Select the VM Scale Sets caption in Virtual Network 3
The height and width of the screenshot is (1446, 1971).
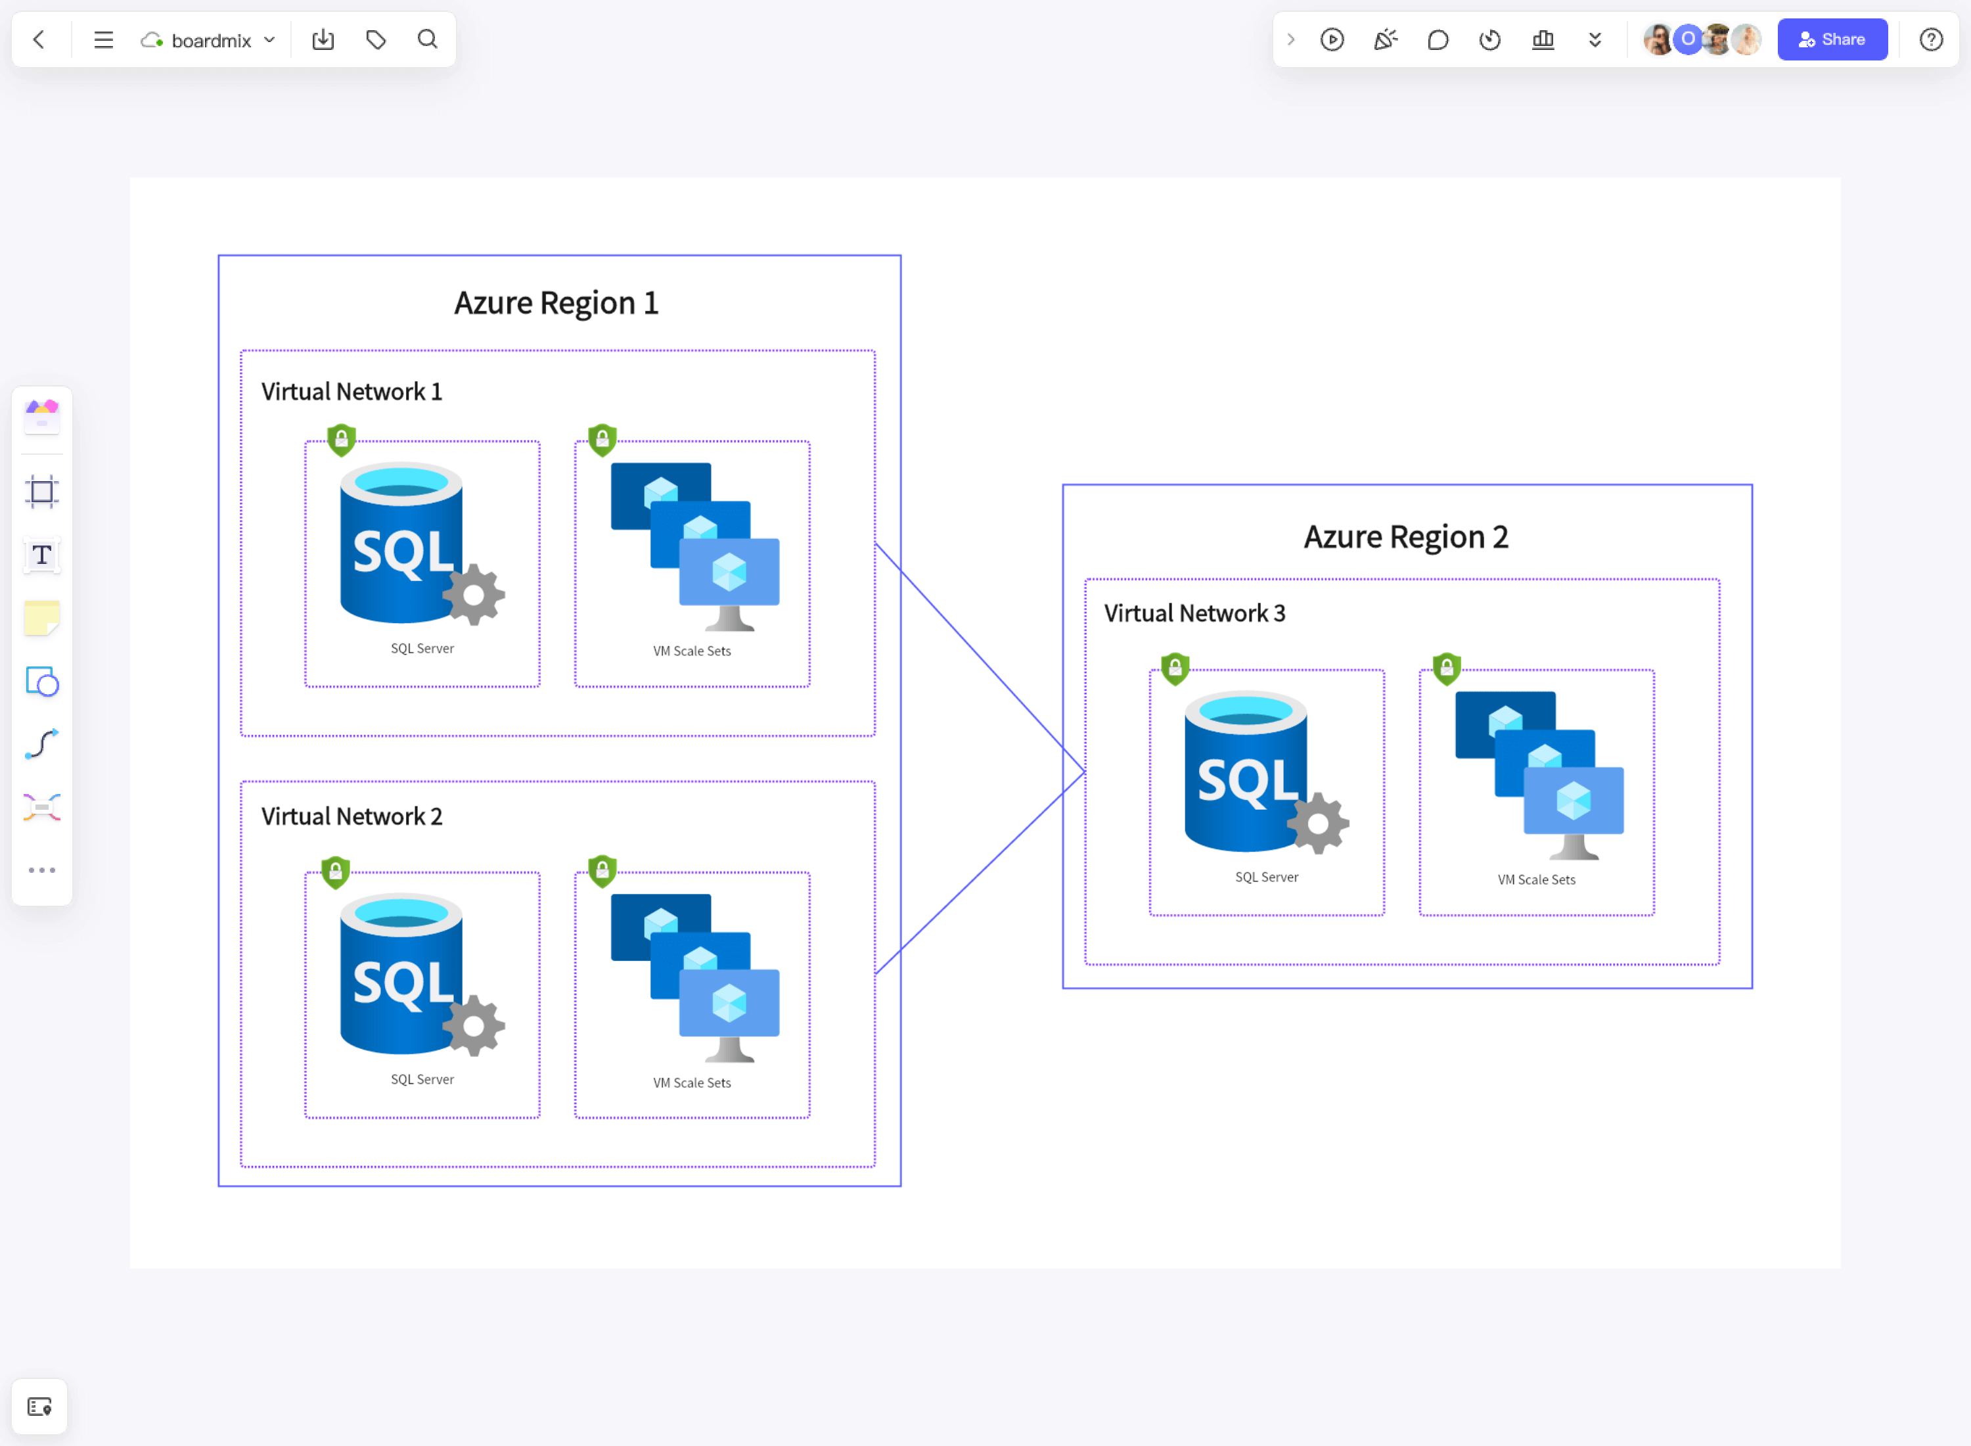click(1537, 879)
